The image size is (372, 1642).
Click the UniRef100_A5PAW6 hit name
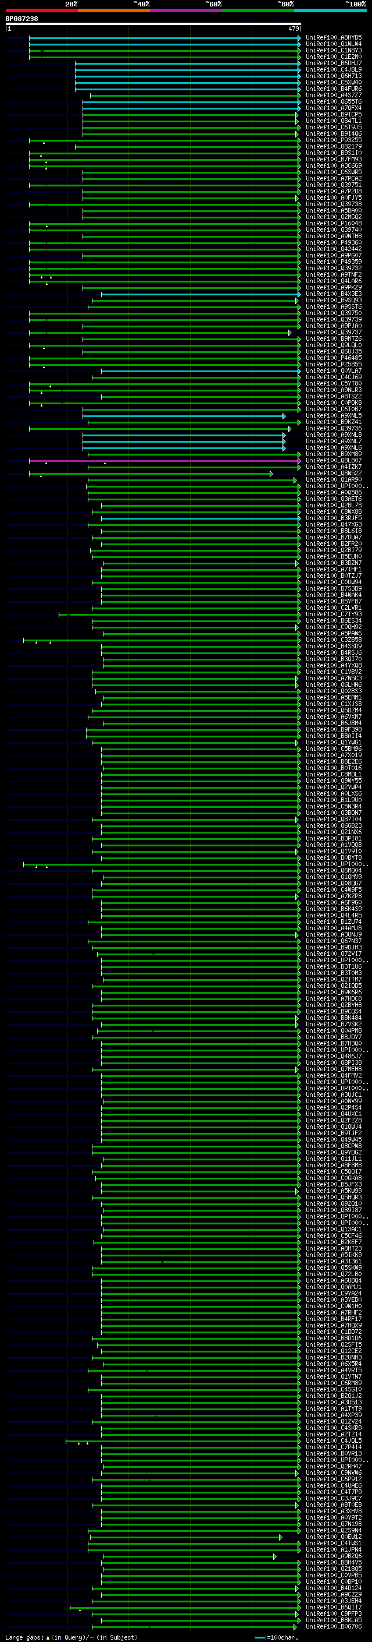(x=334, y=634)
